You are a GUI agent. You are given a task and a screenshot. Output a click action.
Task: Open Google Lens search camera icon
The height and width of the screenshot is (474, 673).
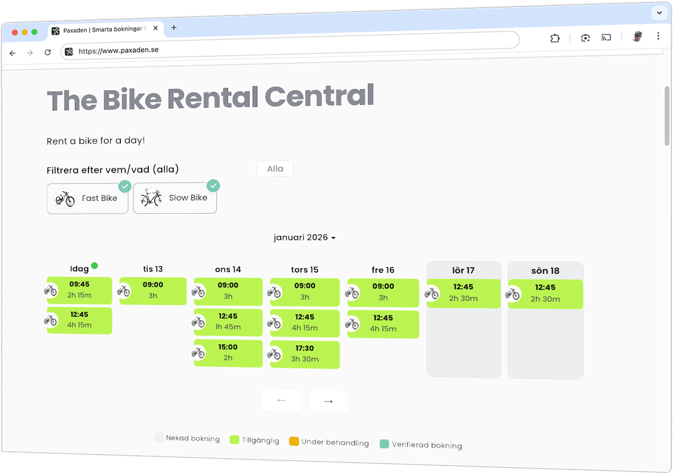[585, 37]
